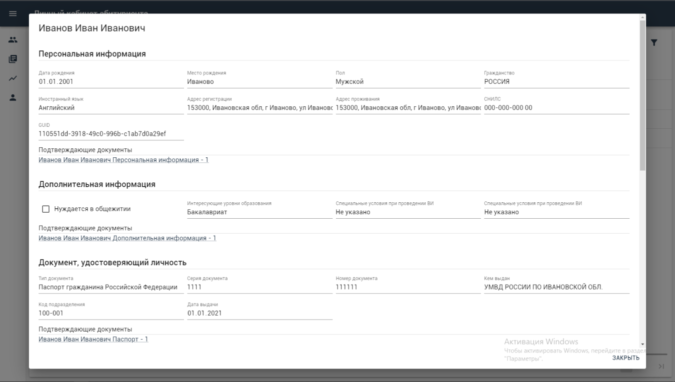Viewport: 675px width, 382px height.
Task: Click the dialog scrollbar down arrow
Action: pyautogui.click(x=642, y=345)
